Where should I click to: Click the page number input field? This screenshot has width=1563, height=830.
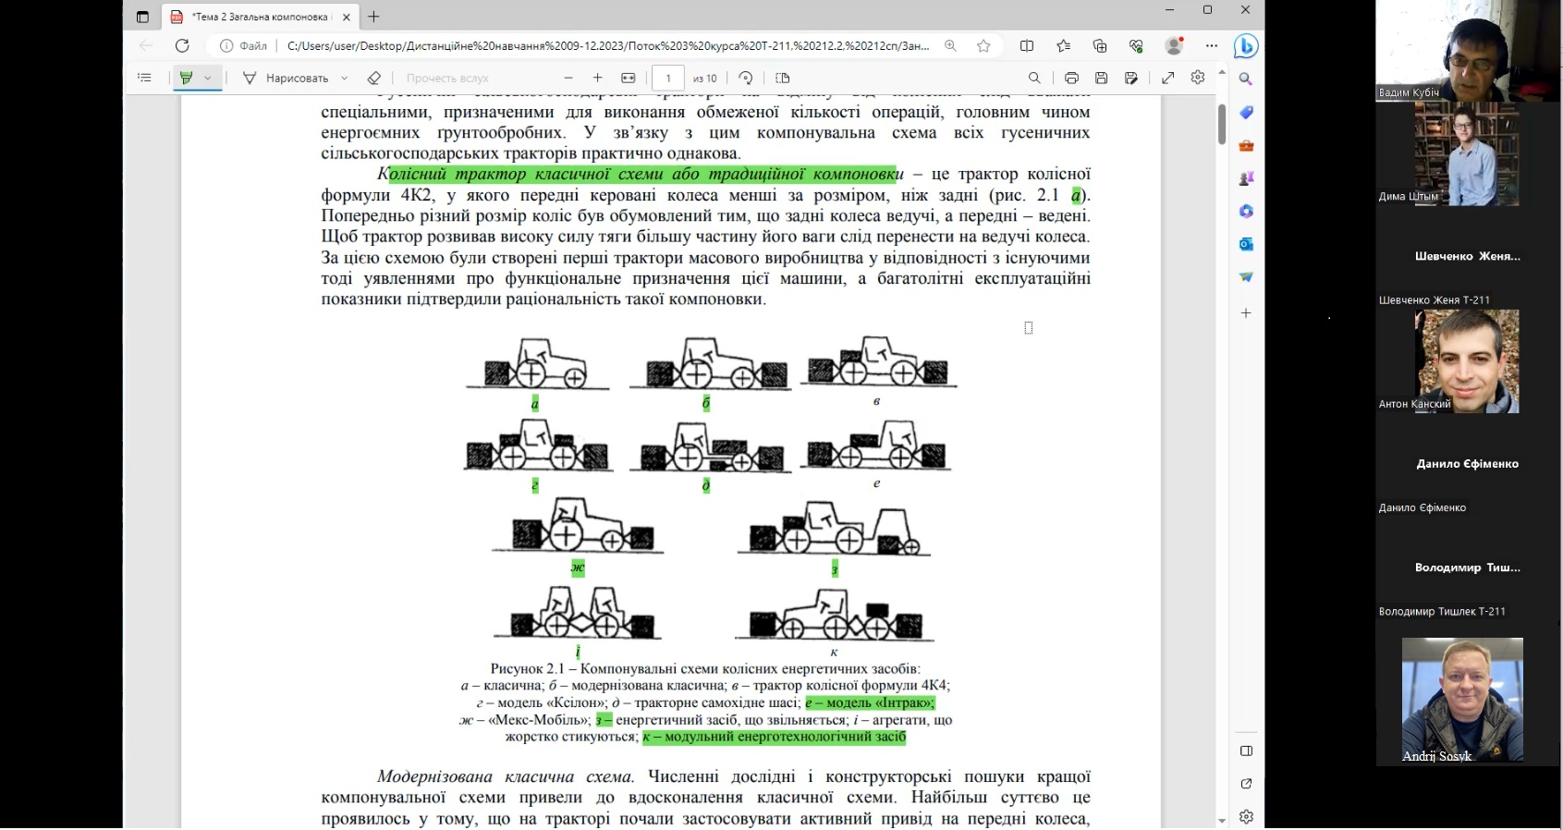tap(668, 79)
